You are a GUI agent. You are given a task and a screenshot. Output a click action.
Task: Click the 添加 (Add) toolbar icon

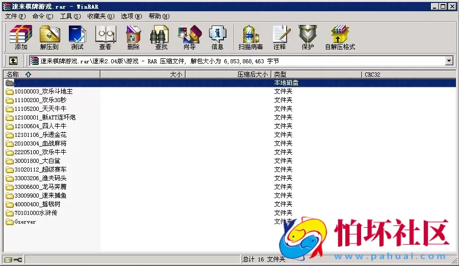click(x=21, y=37)
